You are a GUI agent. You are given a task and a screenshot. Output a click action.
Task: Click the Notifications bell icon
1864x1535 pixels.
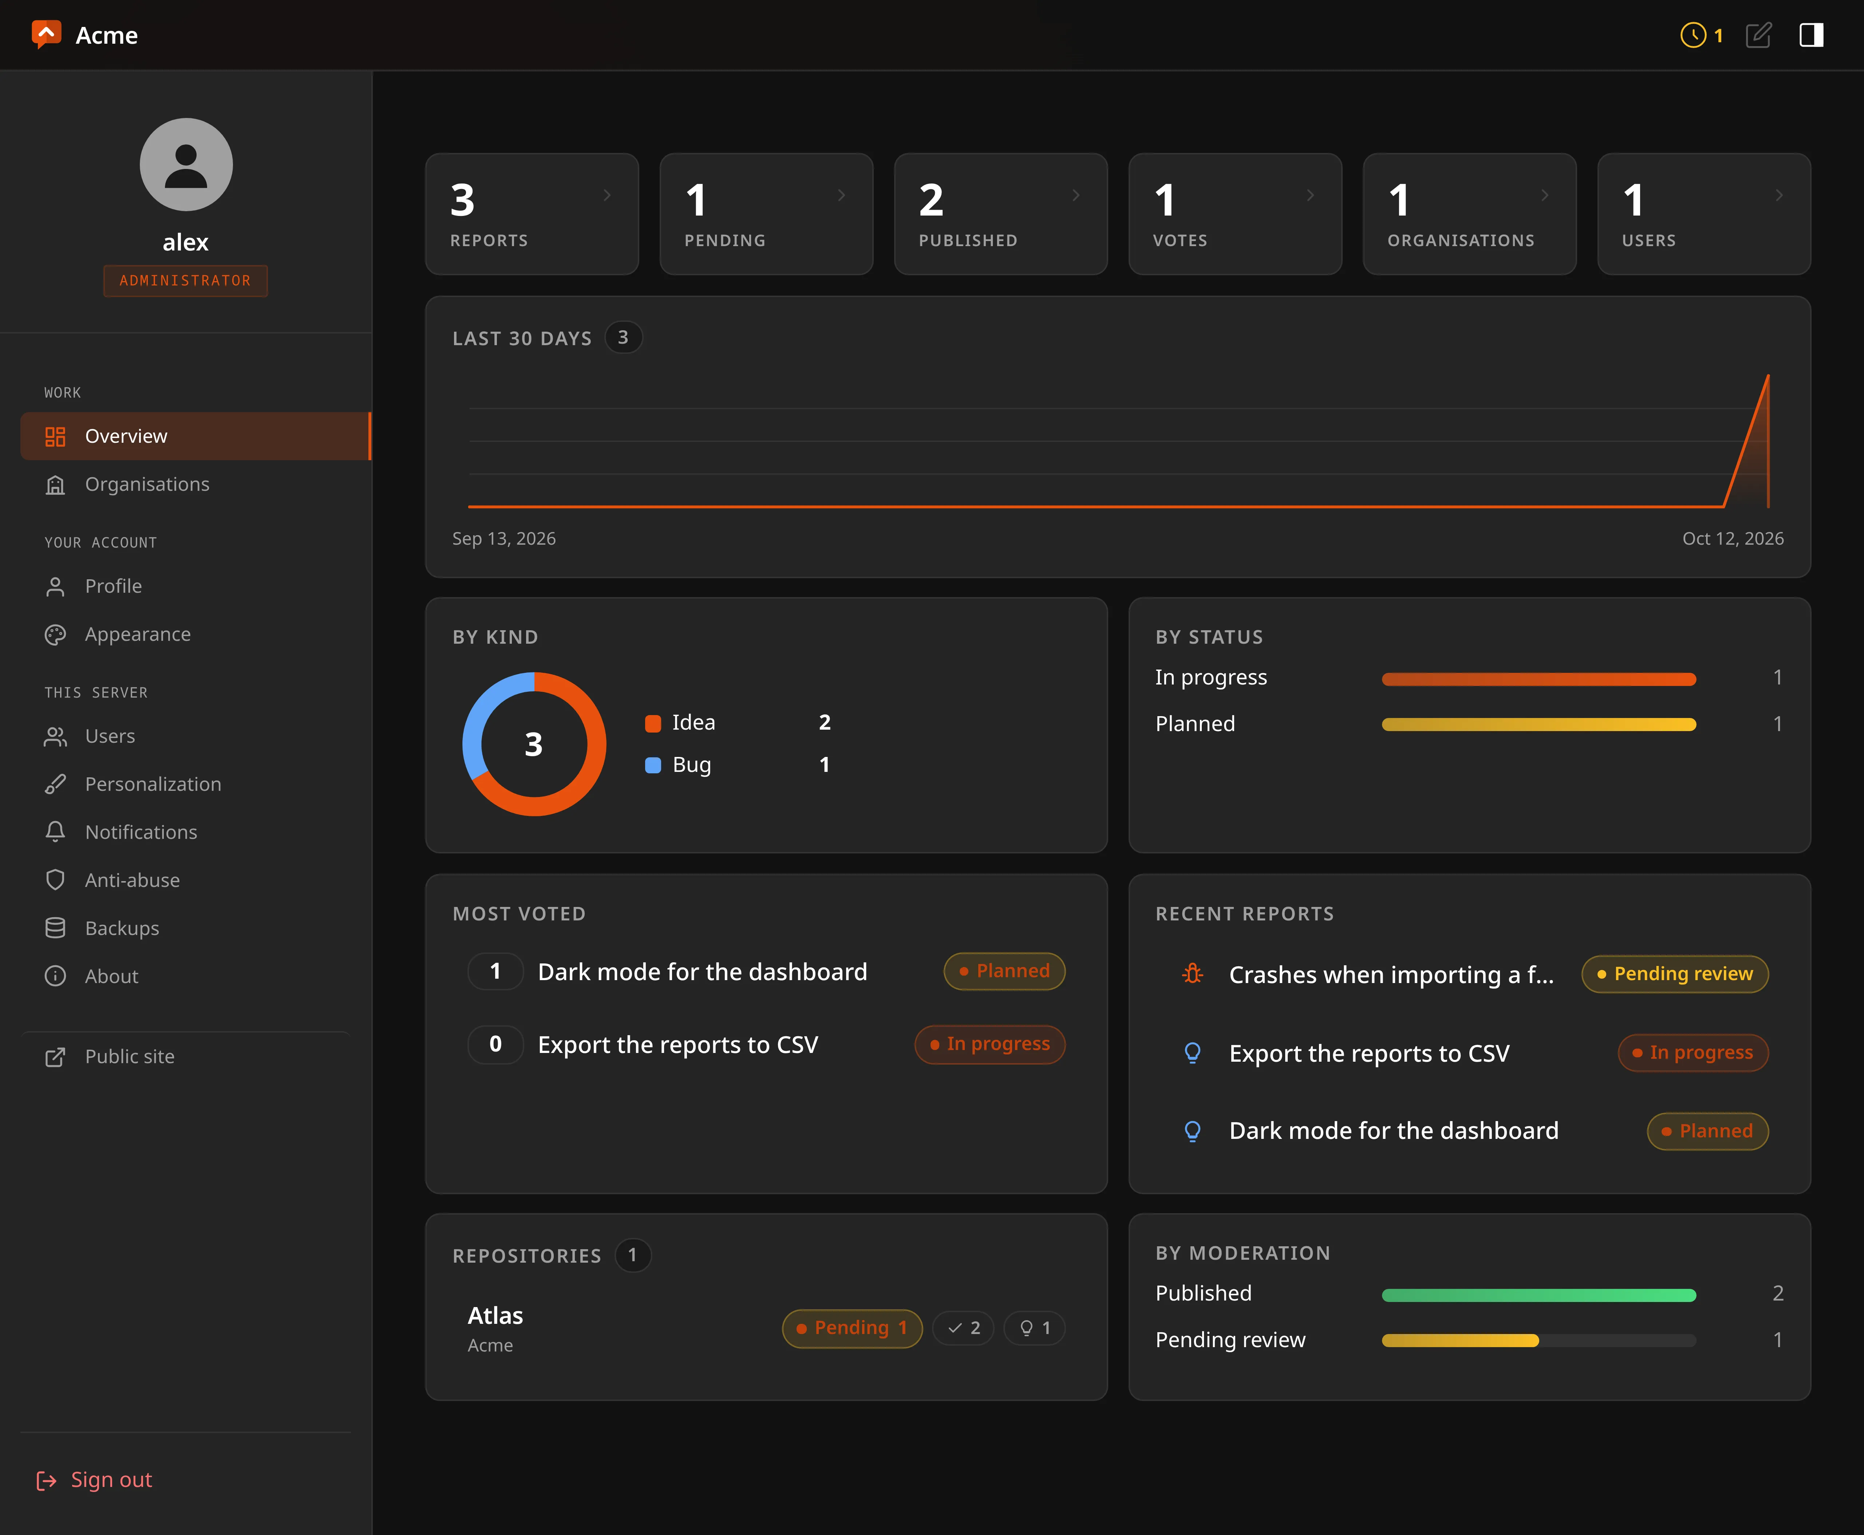point(55,832)
